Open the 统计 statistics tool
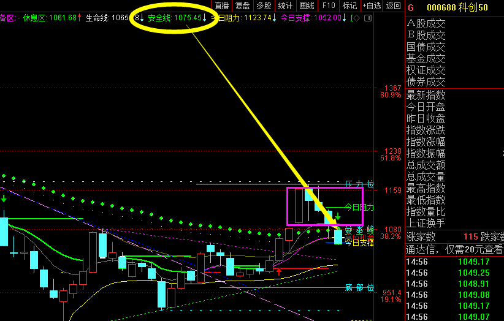 pyautogui.click(x=285, y=6)
